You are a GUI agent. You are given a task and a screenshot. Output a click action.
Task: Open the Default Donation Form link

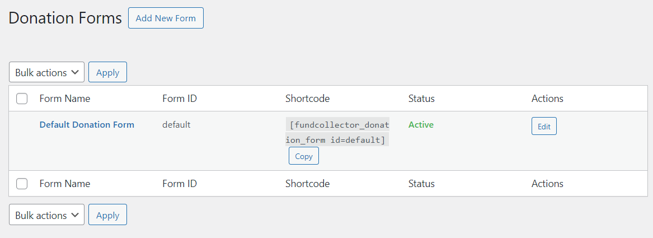pos(87,124)
